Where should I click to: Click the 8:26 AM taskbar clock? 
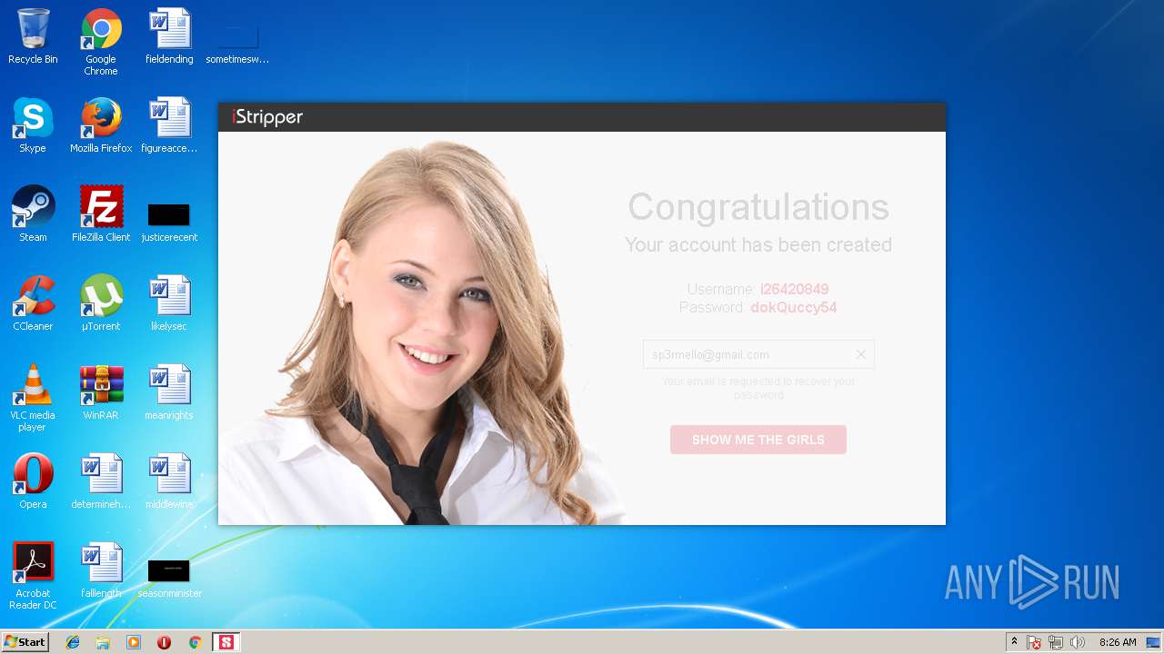point(1118,642)
